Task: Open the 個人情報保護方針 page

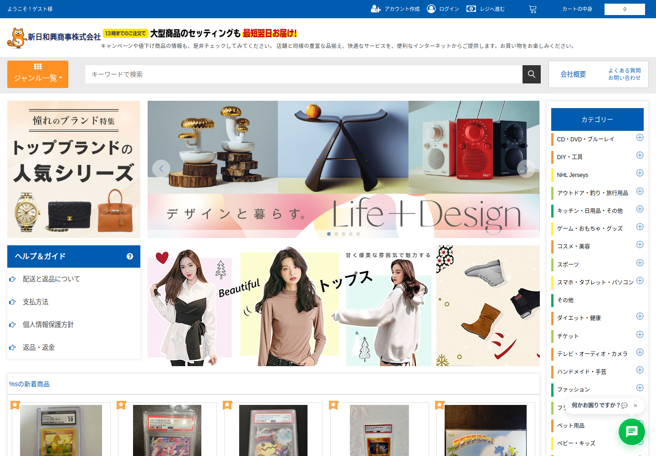Action: (48, 325)
